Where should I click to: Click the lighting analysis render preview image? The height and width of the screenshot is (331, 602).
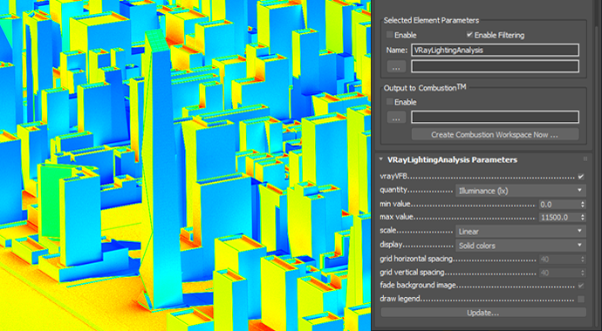186,165
